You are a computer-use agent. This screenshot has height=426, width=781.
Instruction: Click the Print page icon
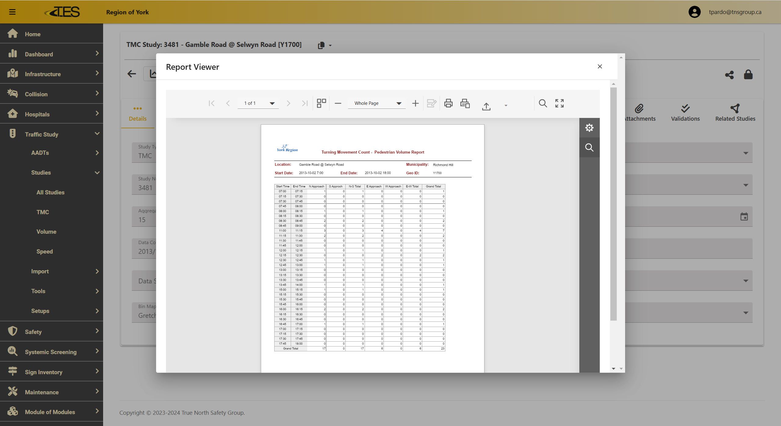point(465,103)
